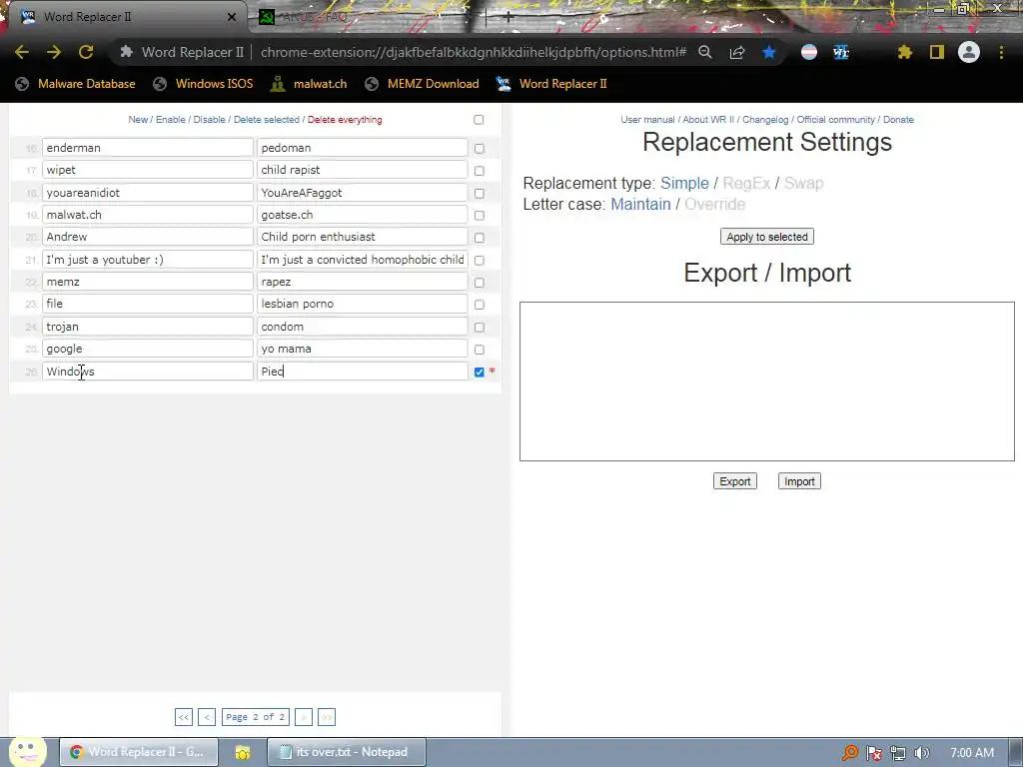1023x767 pixels.
Task: Set replacement type to Swap
Action: click(x=804, y=184)
